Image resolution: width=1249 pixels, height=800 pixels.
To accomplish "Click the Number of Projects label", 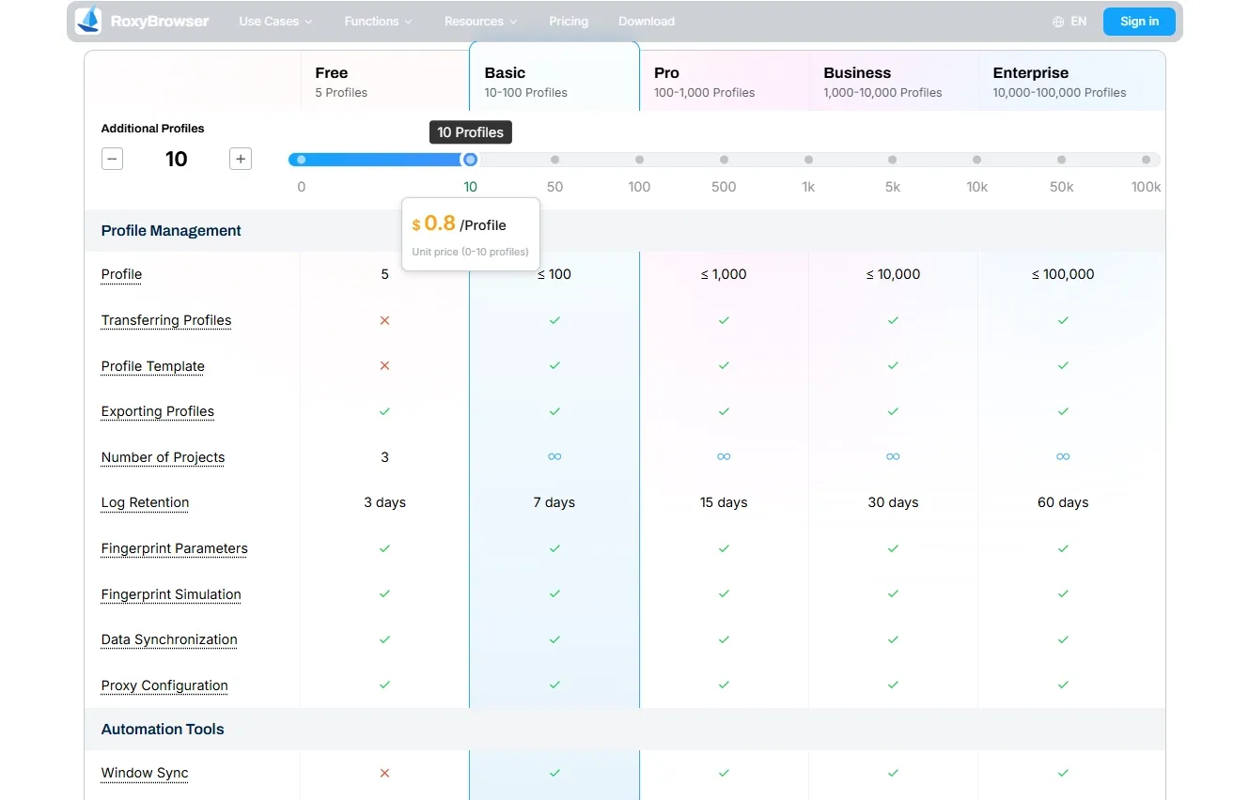I will pos(164,457).
